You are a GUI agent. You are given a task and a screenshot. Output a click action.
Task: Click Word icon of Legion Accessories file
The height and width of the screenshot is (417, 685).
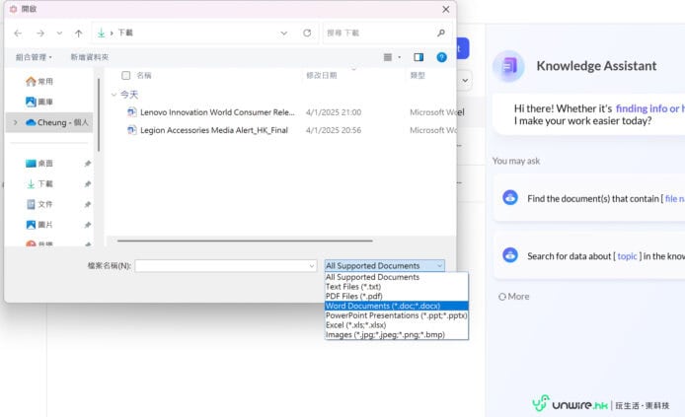point(131,130)
